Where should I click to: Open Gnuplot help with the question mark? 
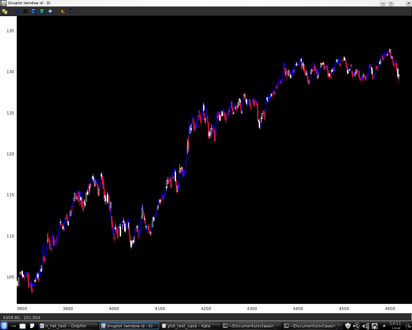click(x=71, y=11)
